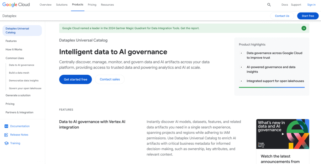Click green arrow icon in Gartner banner
Screen dimensions: 321x164
[x=304, y=28]
